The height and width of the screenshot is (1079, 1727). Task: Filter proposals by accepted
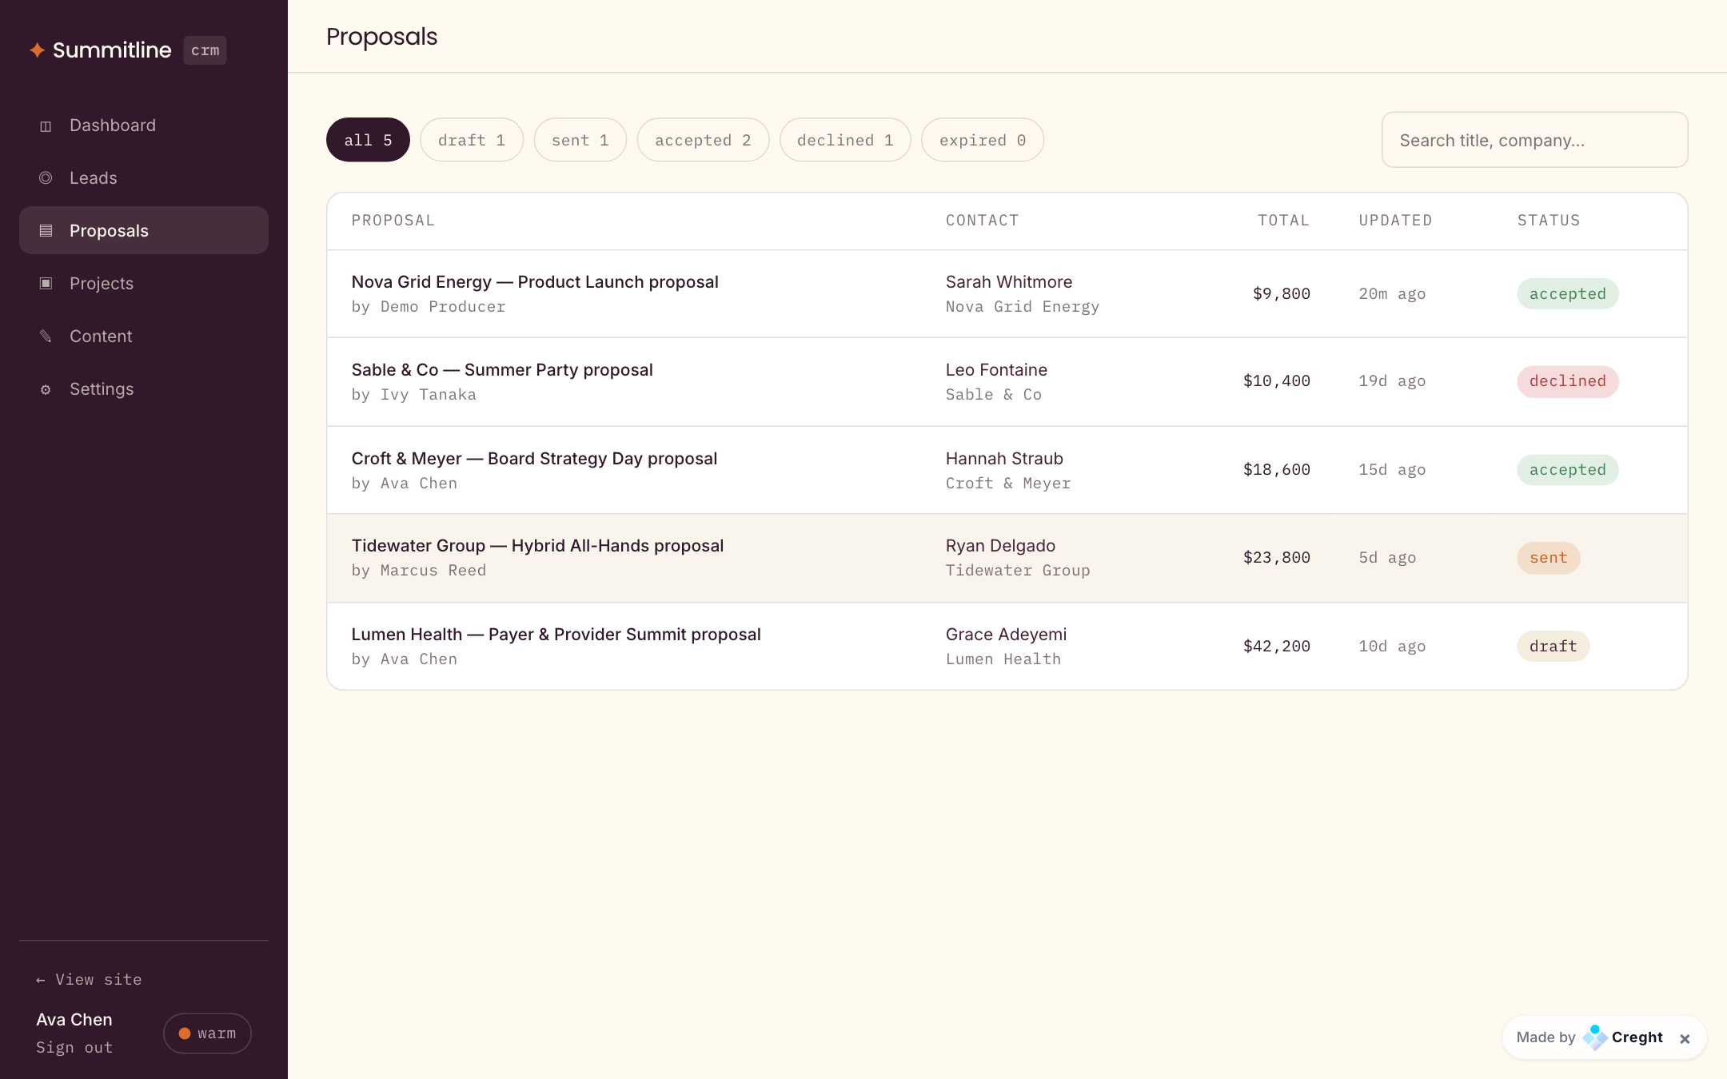703,140
